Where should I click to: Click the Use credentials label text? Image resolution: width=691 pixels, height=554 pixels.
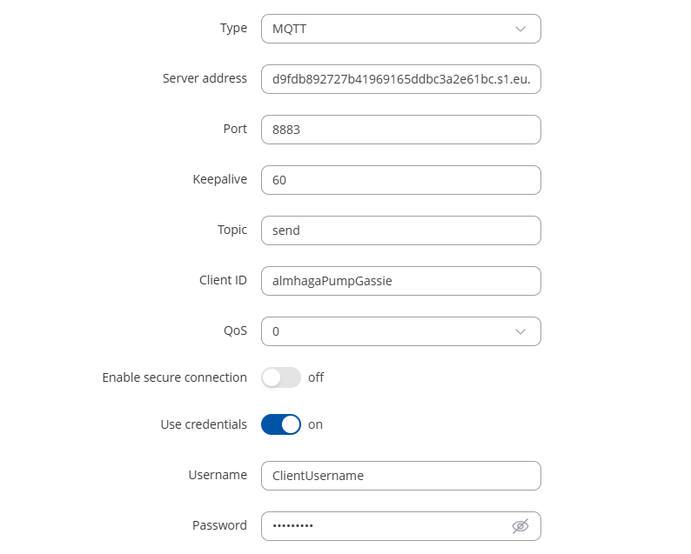(204, 424)
